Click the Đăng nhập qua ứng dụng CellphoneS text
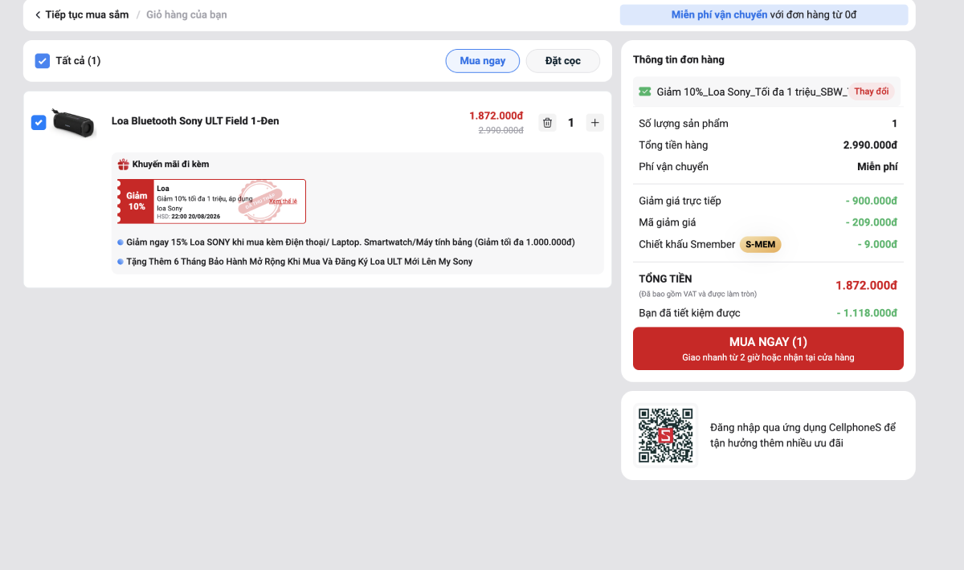The height and width of the screenshot is (570, 964). pyautogui.click(x=803, y=435)
